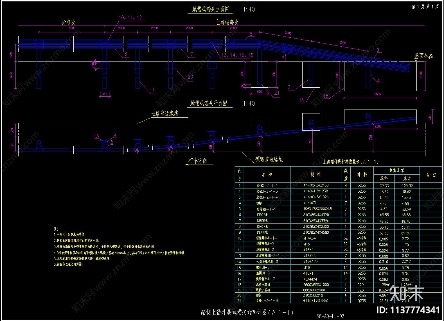The image size is (444, 321).
Task: Click the 立柱G-Z-1-10 name cell
Action: (x=268, y=300)
